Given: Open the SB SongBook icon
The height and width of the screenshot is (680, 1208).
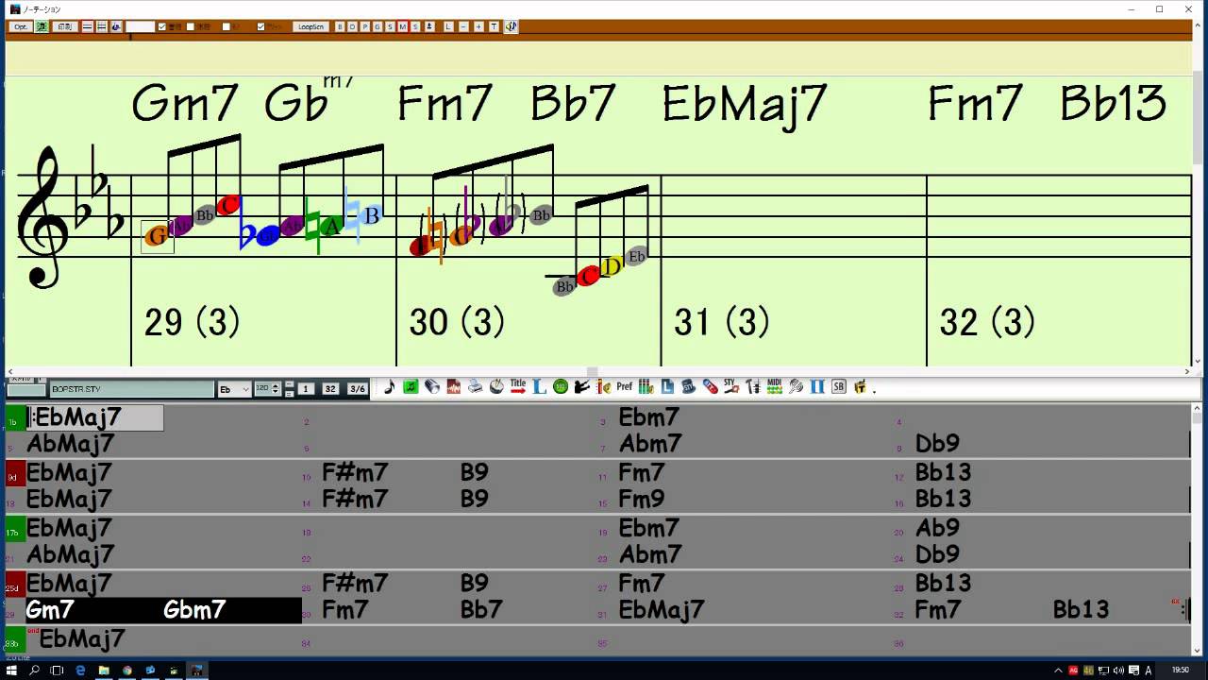Looking at the screenshot, I should [838, 387].
